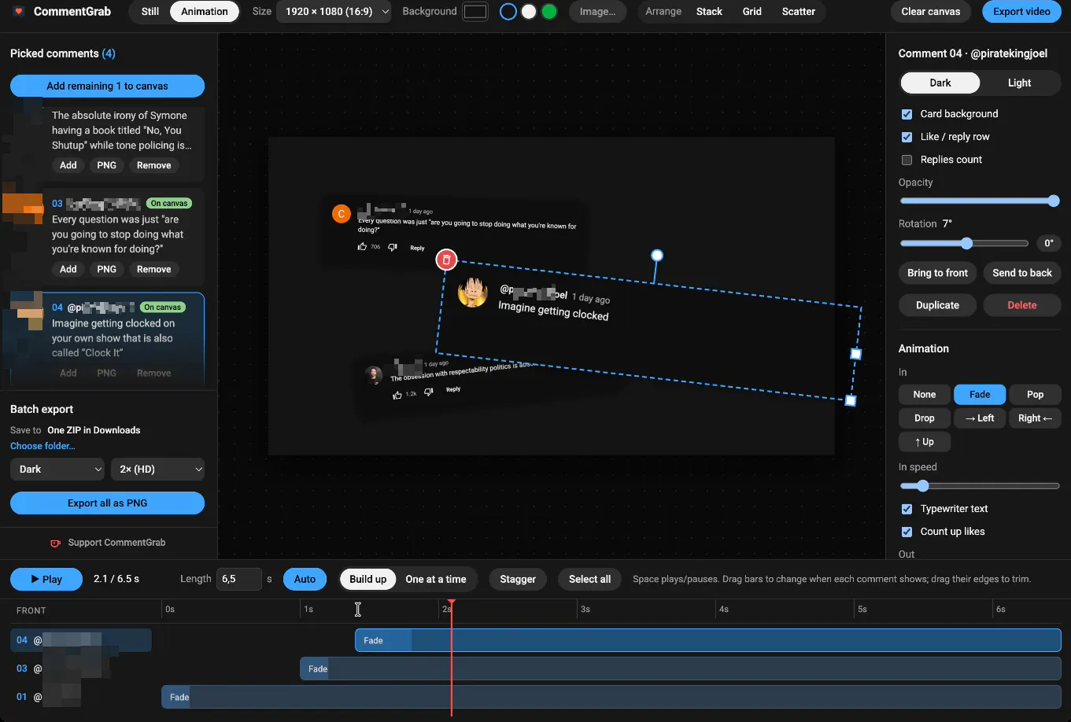Toggle Like / reply row checkbox
The height and width of the screenshot is (722, 1071).
[907, 137]
